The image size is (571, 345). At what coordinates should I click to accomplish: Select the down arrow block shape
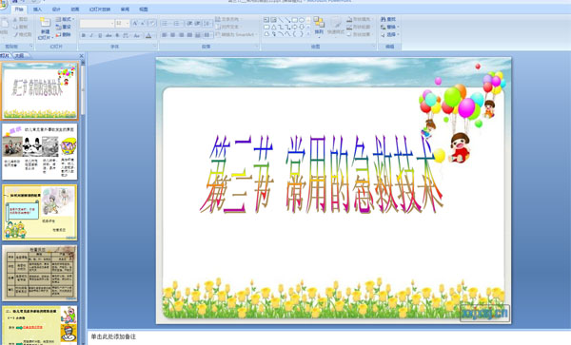click(x=302, y=27)
